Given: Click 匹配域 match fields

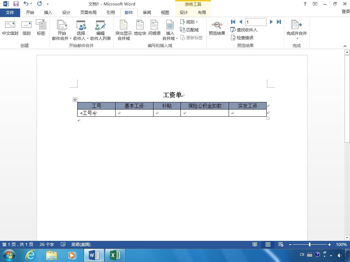Looking at the screenshot, I should point(189,30).
